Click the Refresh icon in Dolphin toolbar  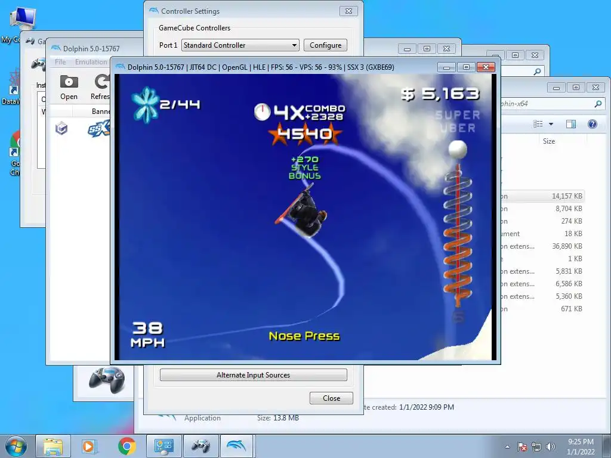click(x=102, y=82)
